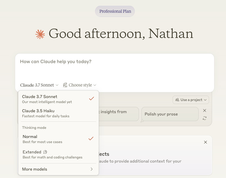Click the project people icon
The width and height of the screenshot is (226, 178).
tap(177, 100)
